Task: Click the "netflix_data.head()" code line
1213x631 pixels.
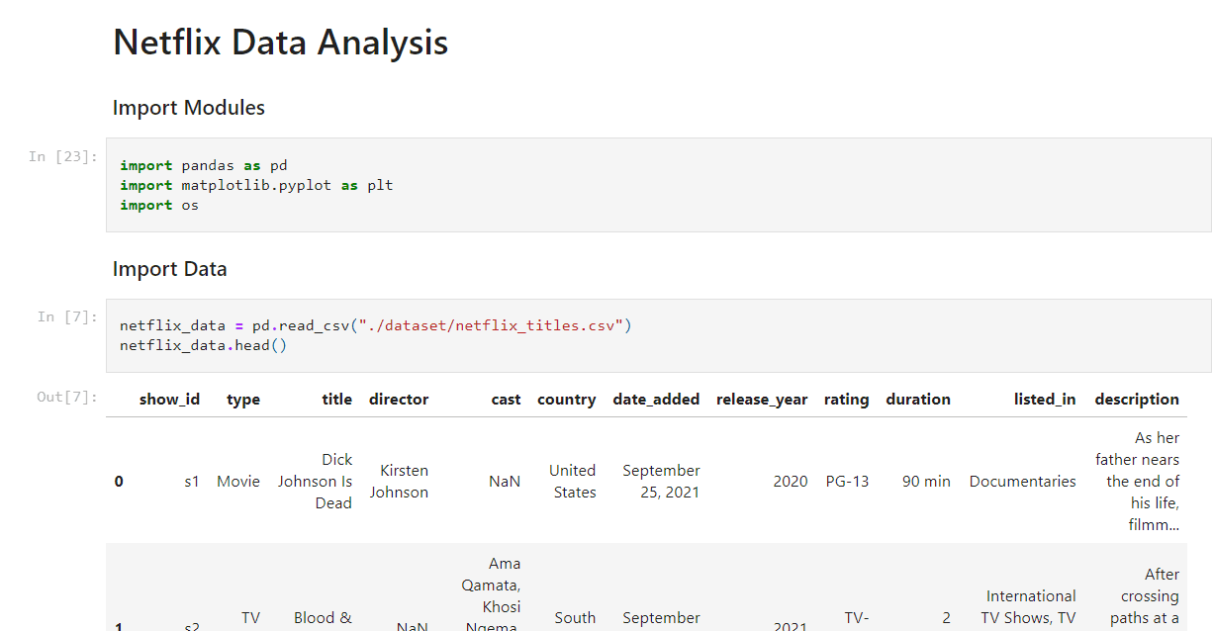Action: click(x=204, y=345)
